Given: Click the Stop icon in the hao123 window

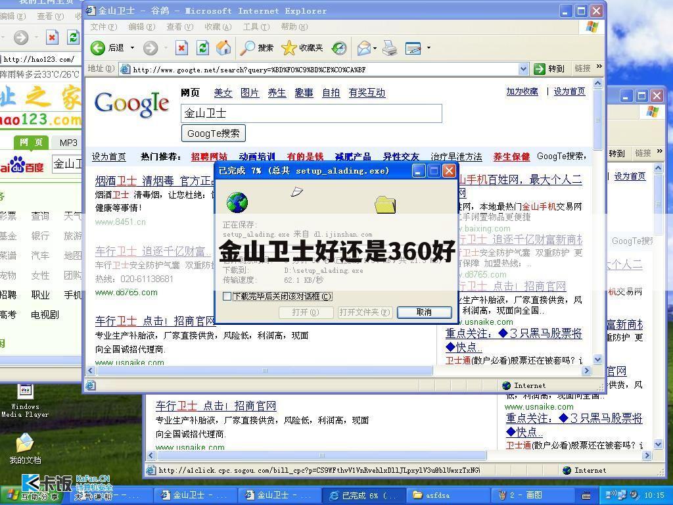Looking at the screenshot, I should pos(52,37).
